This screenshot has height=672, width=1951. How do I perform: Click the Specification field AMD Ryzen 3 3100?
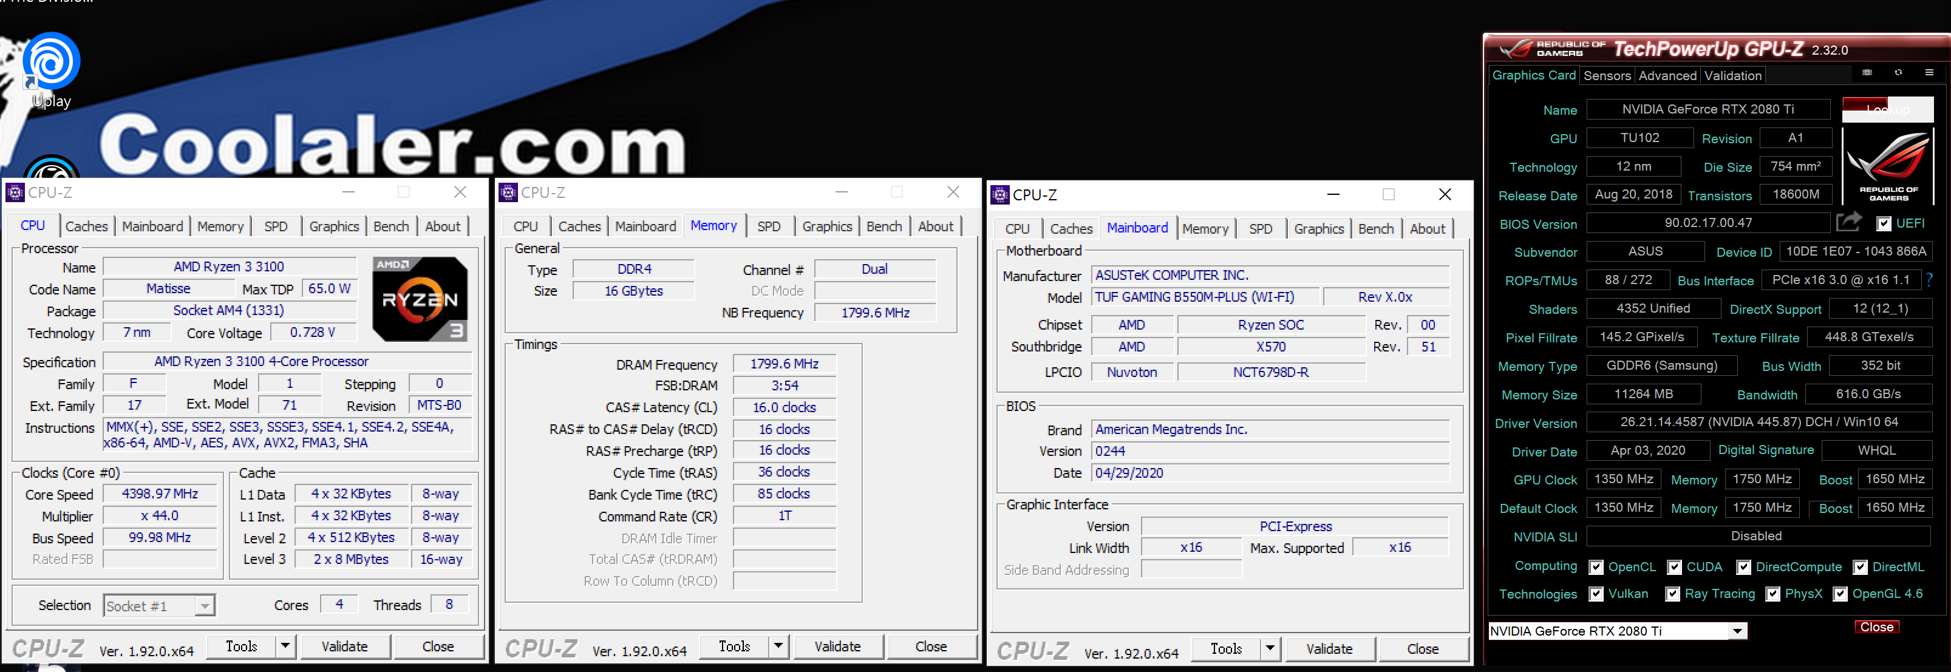287,362
